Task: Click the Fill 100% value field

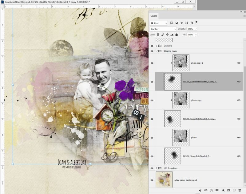Action: [190, 34]
